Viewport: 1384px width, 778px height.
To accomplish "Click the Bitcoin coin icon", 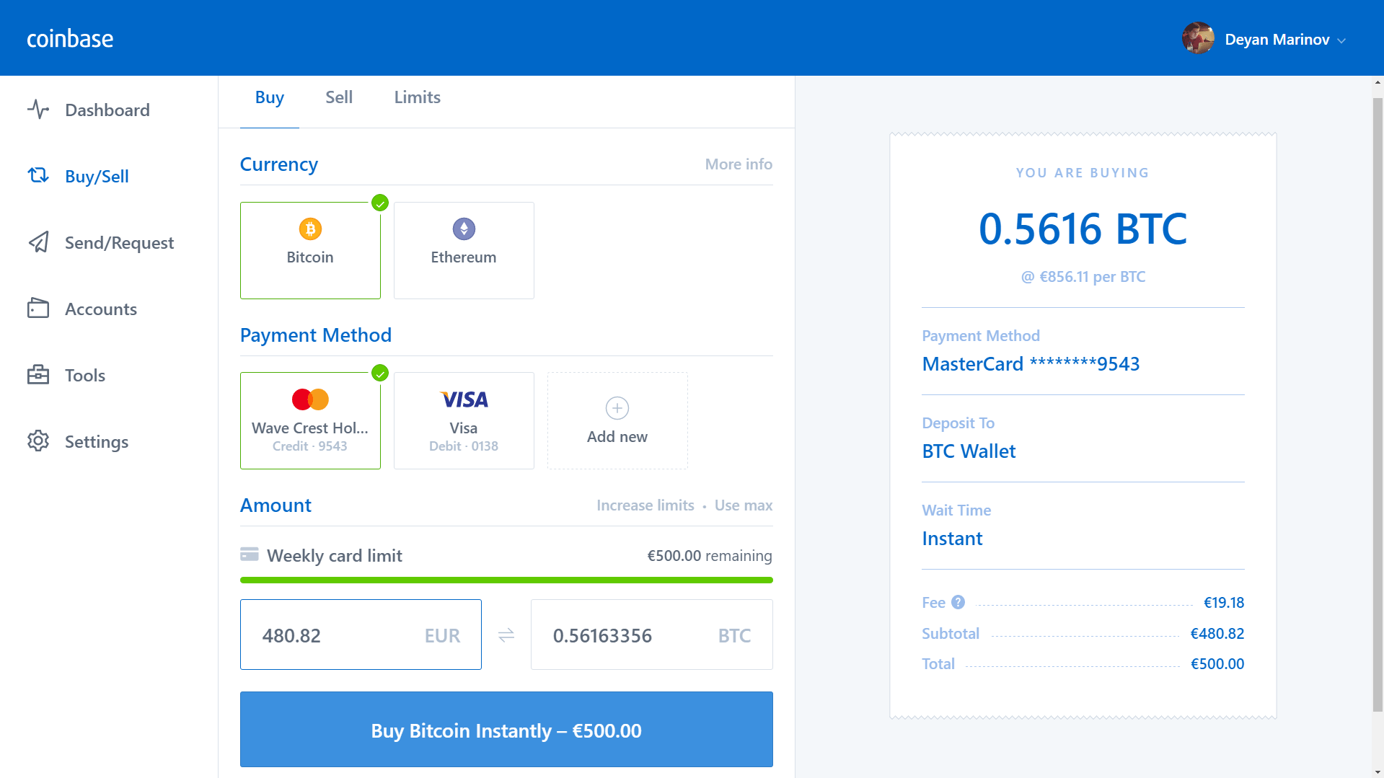I will tap(310, 229).
